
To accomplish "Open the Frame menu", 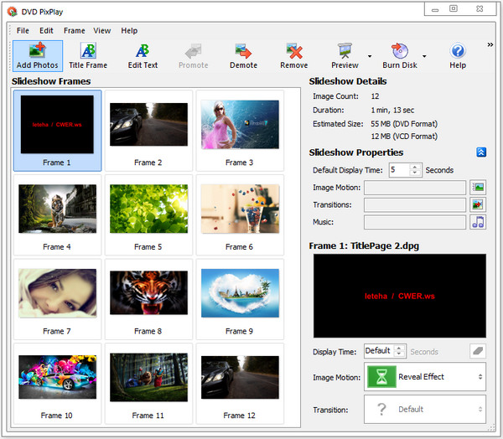I will tap(75, 31).
